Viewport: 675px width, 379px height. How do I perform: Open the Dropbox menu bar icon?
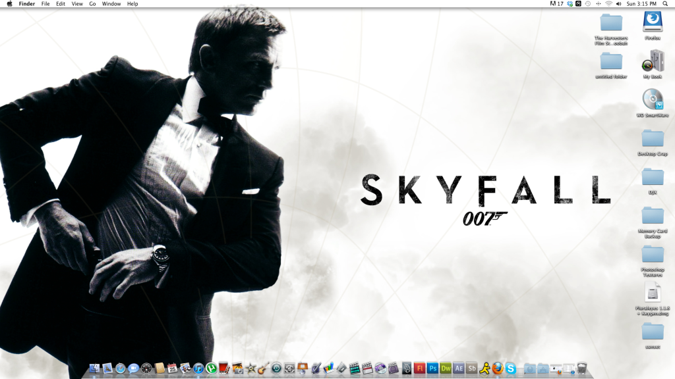point(570,4)
